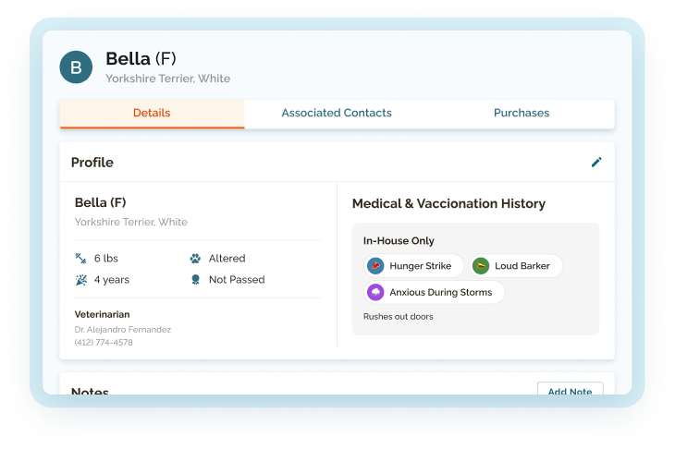The width and height of the screenshot is (675, 449).
Task: Click the Add Note button
Action: pos(570,388)
